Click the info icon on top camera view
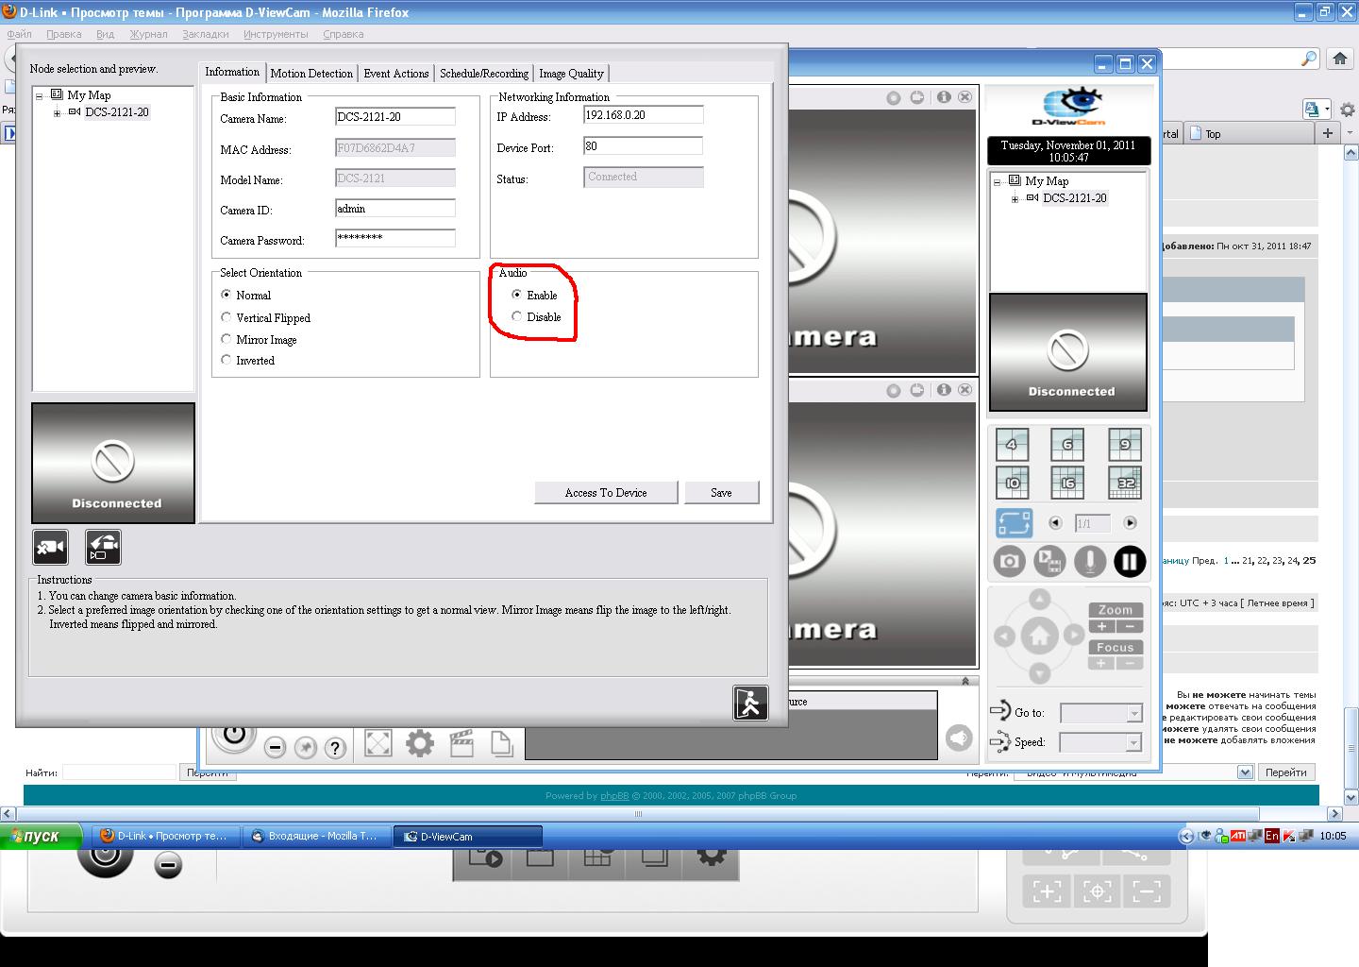1359x967 pixels. pyautogui.click(x=943, y=97)
